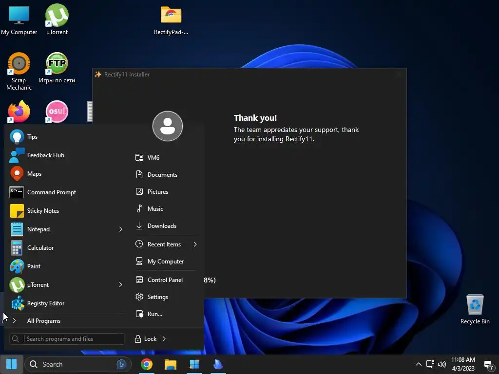
Task: Open the Run... dialog
Action: tap(166, 314)
